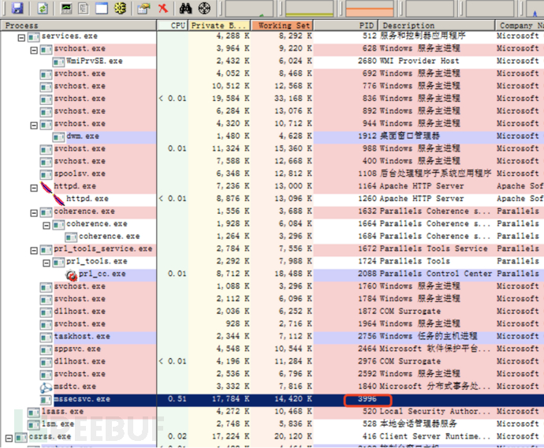Click the services.exe process icon
Image resolution: width=544 pixels, height=448 pixels.
[34, 37]
